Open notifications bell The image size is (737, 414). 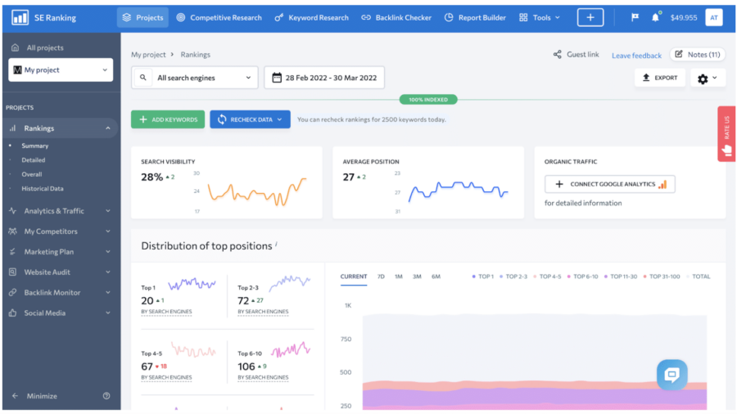(655, 17)
